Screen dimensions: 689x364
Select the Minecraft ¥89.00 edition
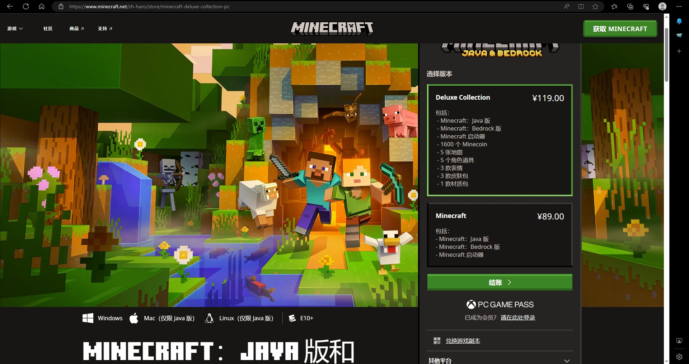click(x=500, y=235)
